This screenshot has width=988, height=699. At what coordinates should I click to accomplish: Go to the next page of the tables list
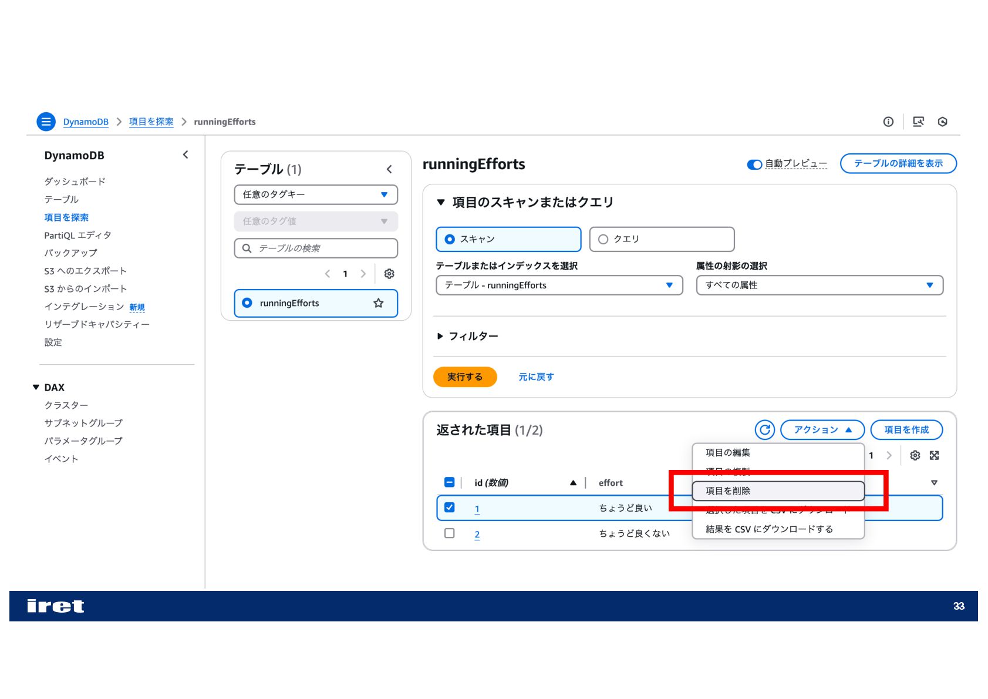tap(363, 274)
